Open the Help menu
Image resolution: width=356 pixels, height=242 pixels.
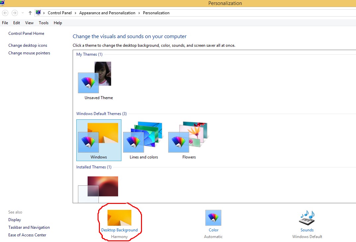pos(58,23)
